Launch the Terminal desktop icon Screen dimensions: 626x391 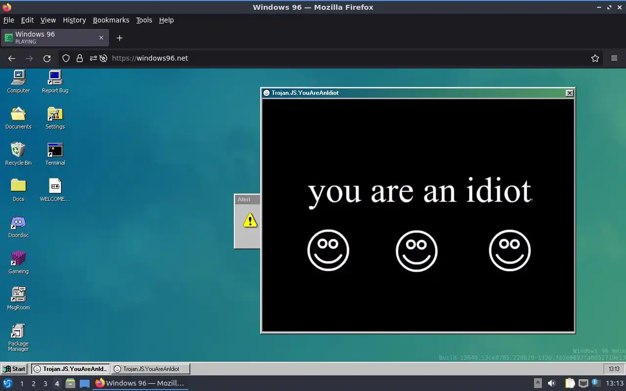click(x=55, y=153)
